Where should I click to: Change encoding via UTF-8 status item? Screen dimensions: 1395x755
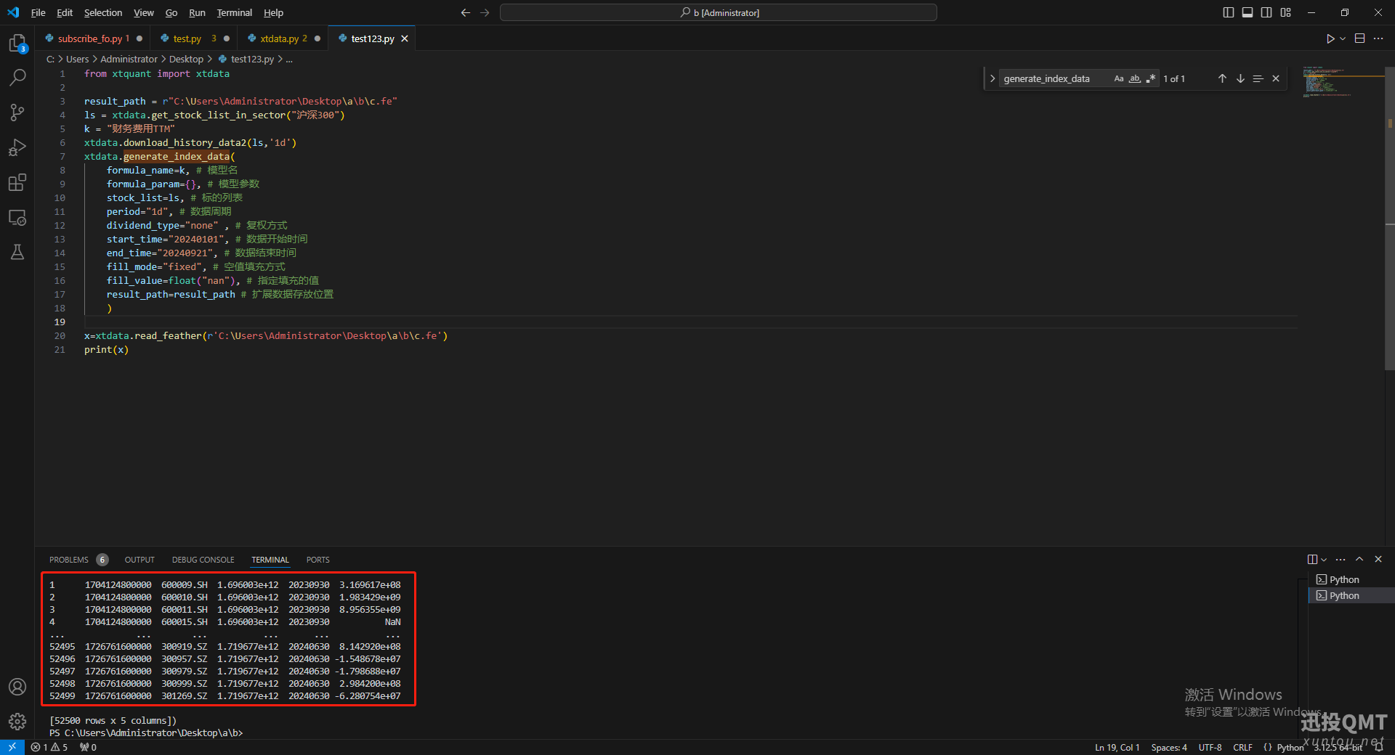(x=1210, y=748)
